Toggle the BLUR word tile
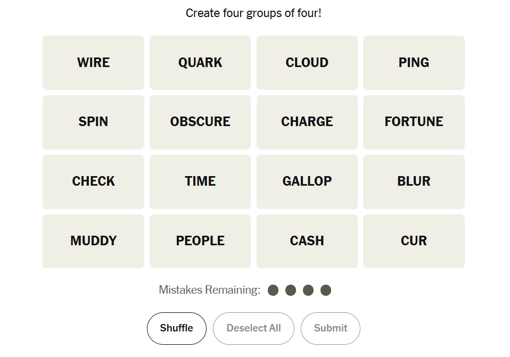The image size is (510, 357). point(414,181)
